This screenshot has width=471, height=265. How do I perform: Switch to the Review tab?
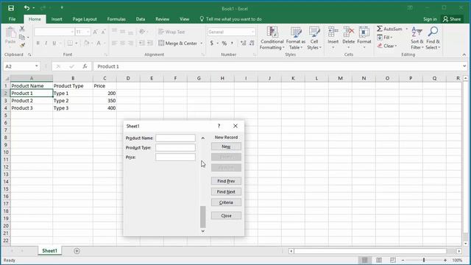[162, 19]
